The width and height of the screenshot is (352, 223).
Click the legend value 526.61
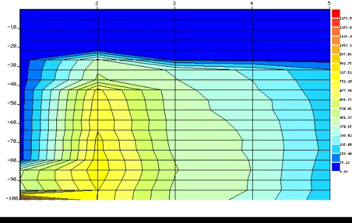coord(346,109)
